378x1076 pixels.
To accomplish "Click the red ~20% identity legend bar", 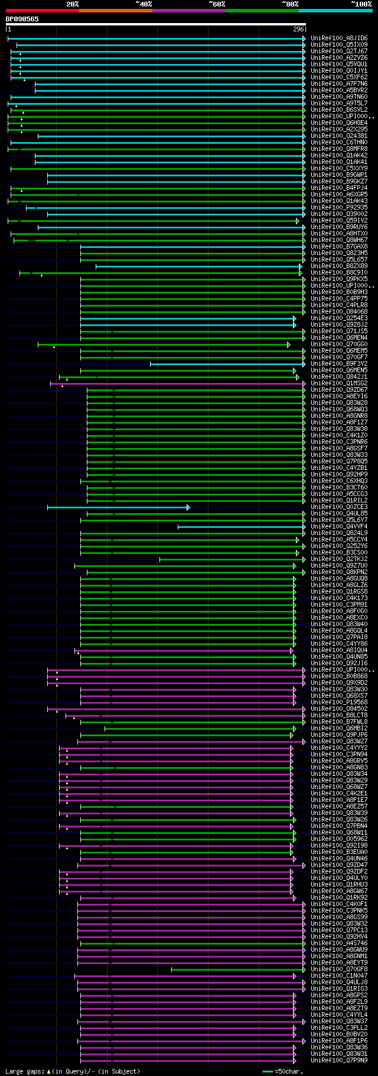I will [42, 10].
